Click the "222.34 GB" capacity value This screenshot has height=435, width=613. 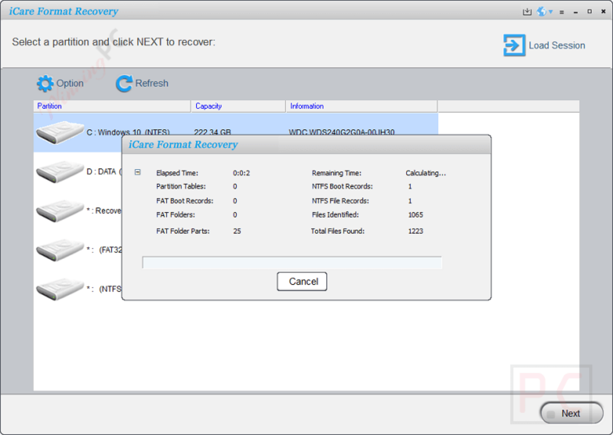coord(212,132)
